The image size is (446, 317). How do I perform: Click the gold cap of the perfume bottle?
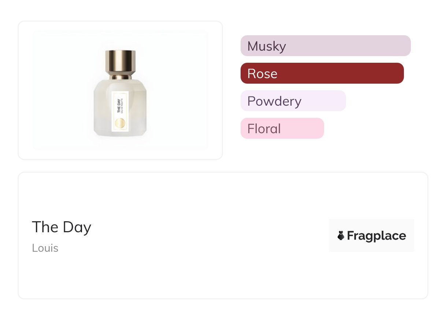coord(120,62)
